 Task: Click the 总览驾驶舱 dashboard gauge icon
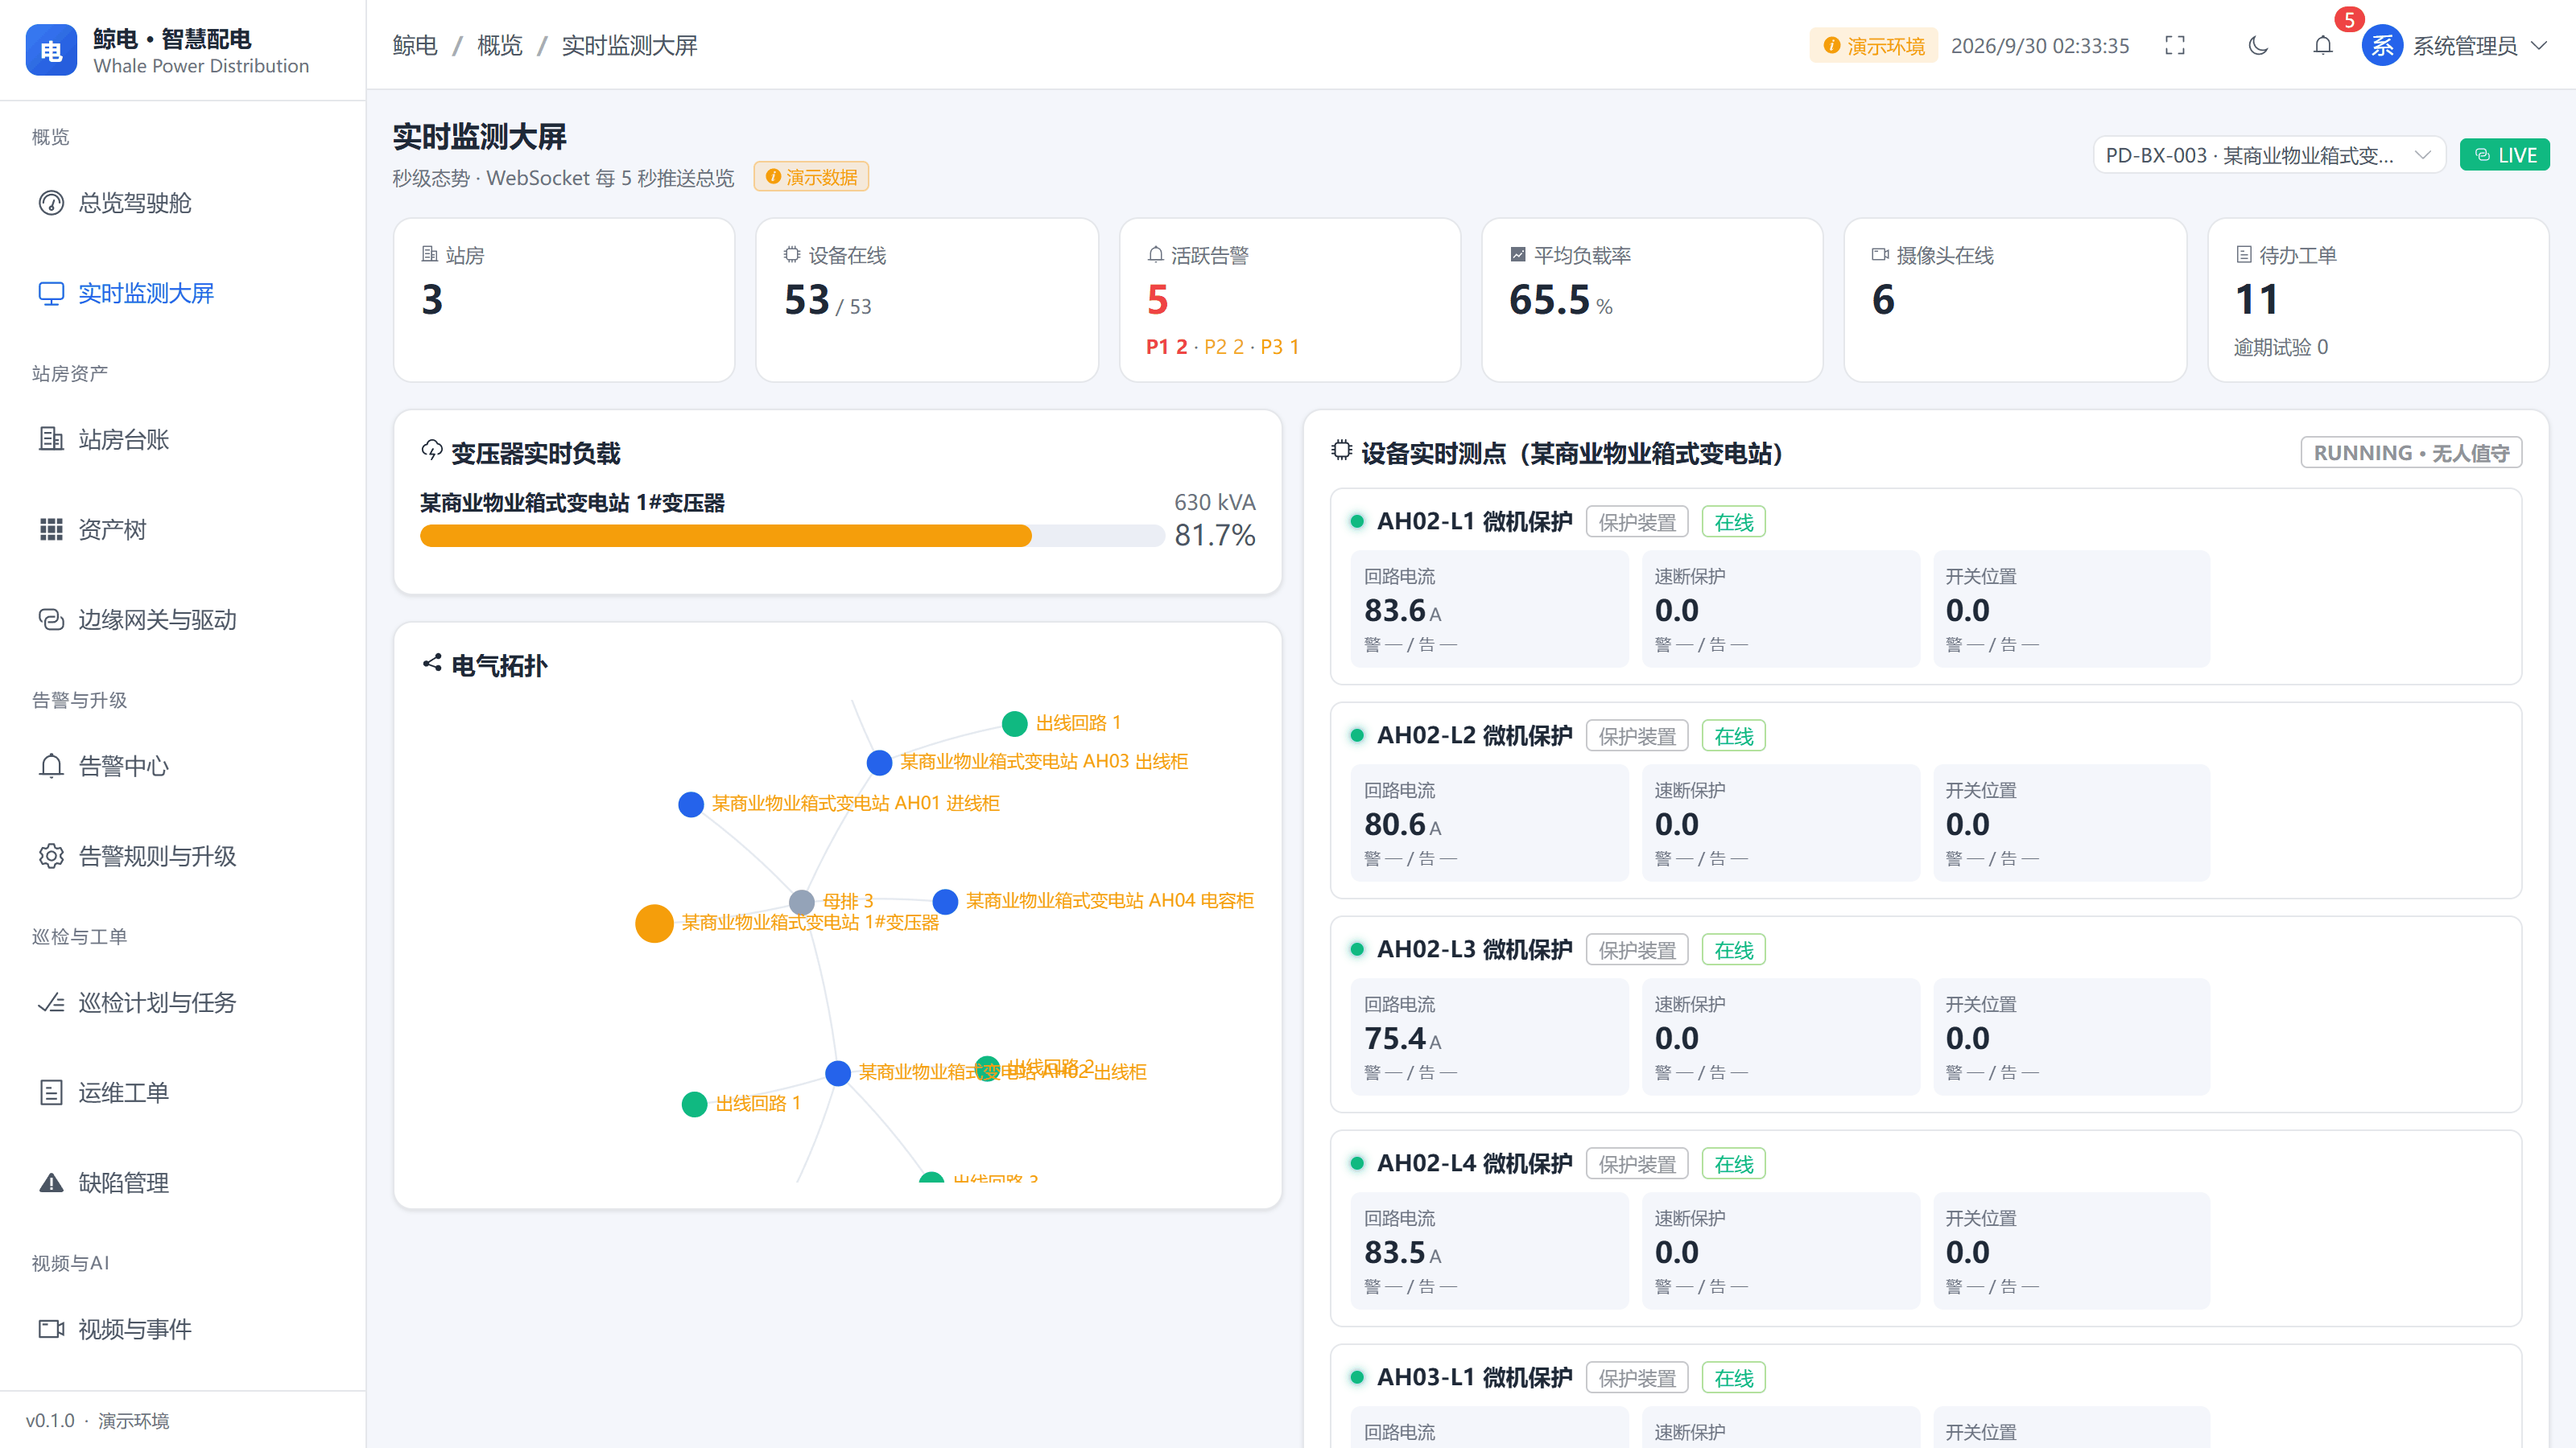[51, 203]
